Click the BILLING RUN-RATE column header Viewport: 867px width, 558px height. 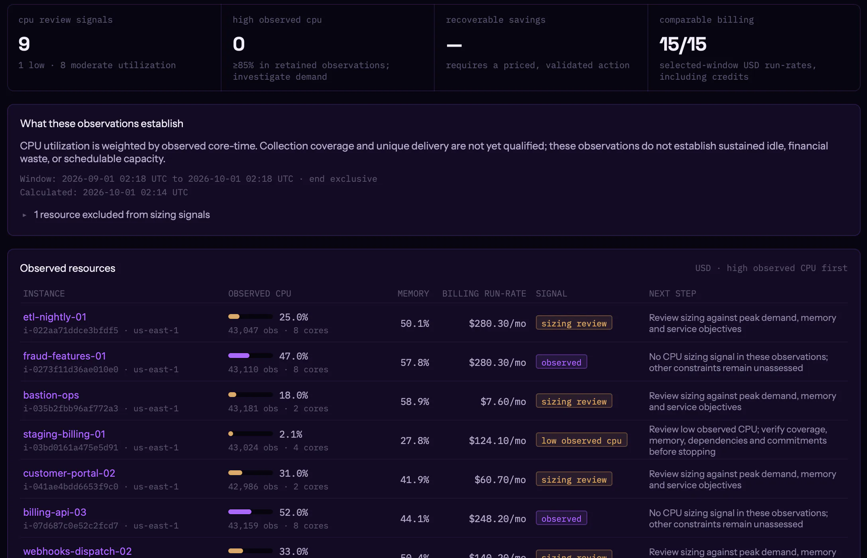(484, 294)
